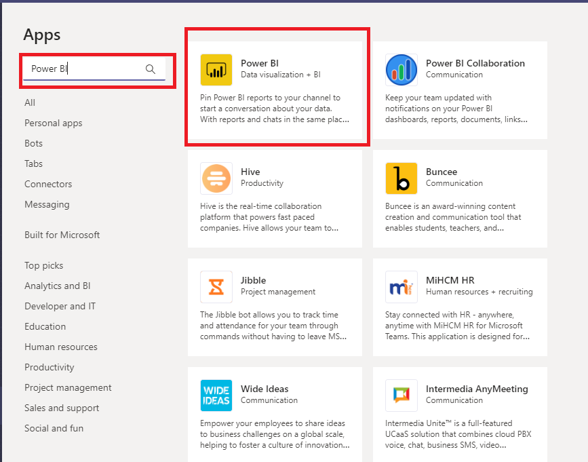Click the 'Productivity' subtitle under Hive

(x=262, y=183)
